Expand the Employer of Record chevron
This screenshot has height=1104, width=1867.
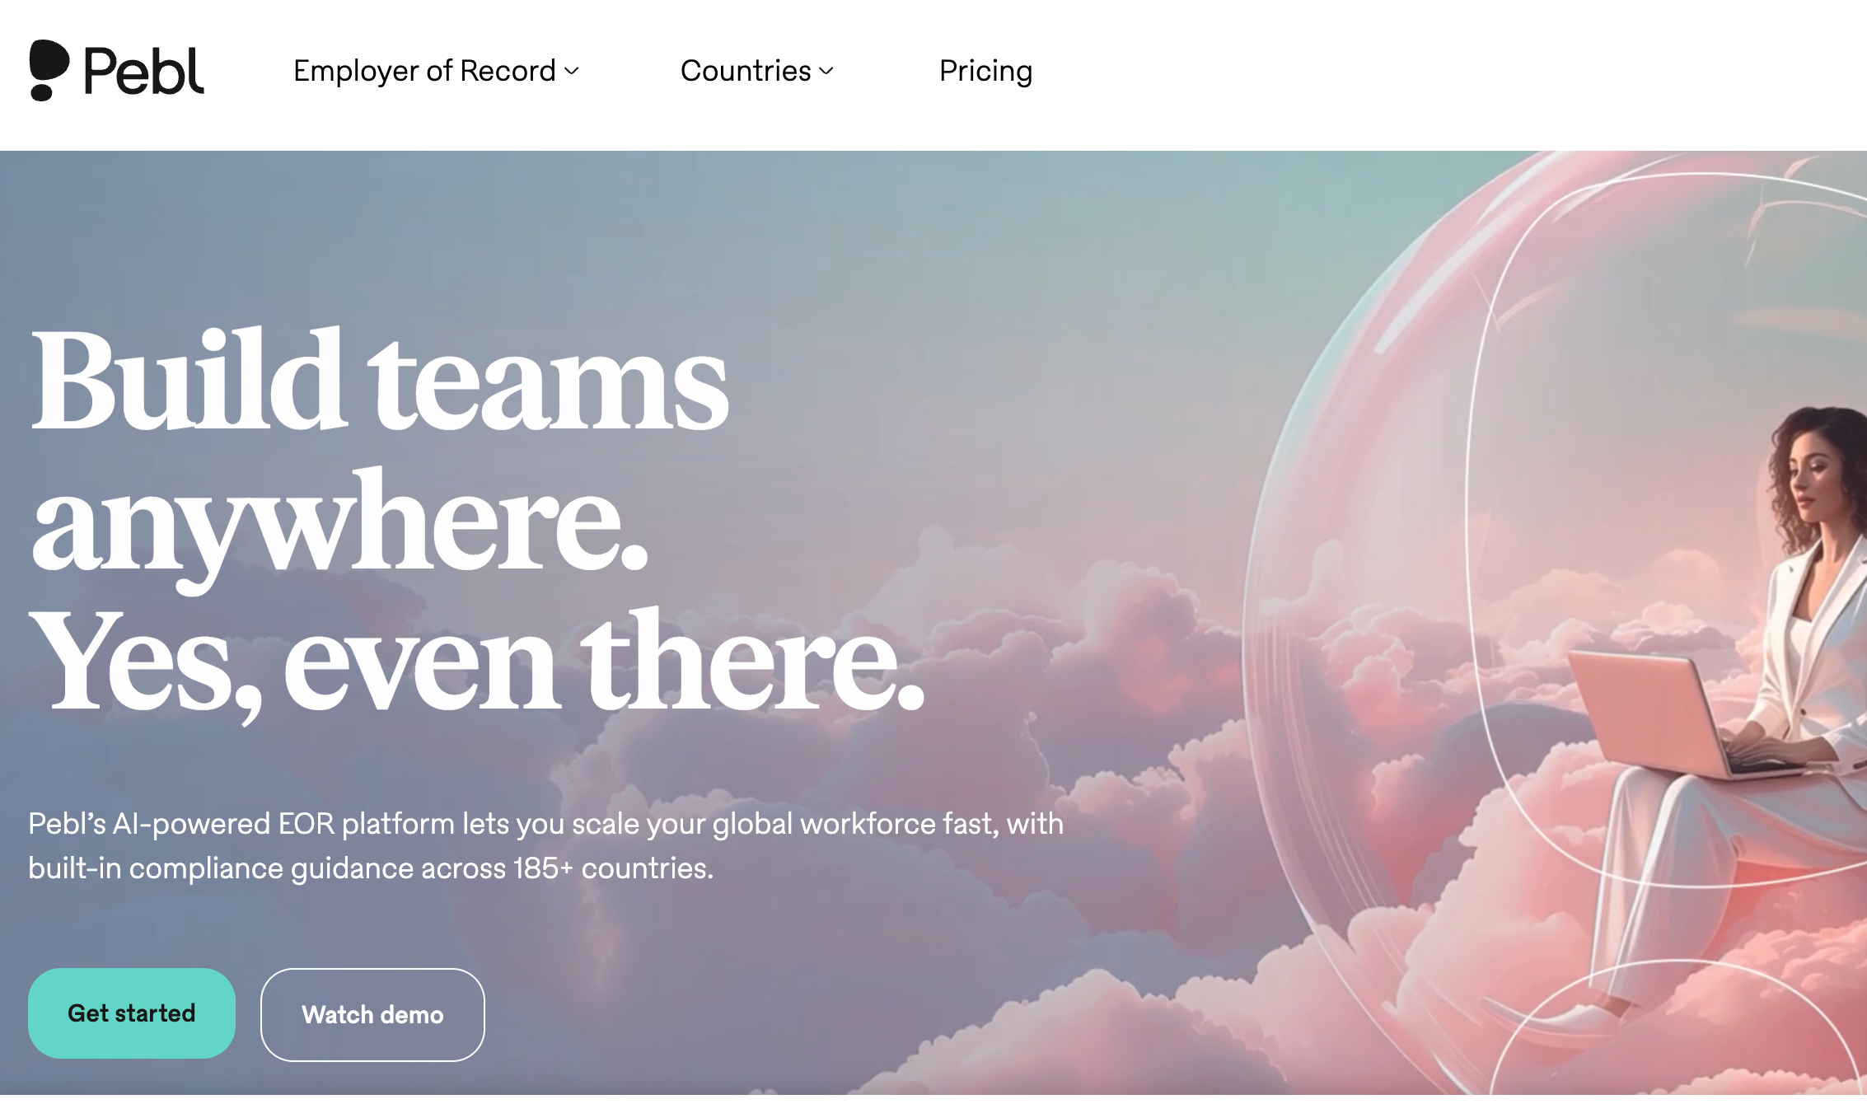(572, 72)
